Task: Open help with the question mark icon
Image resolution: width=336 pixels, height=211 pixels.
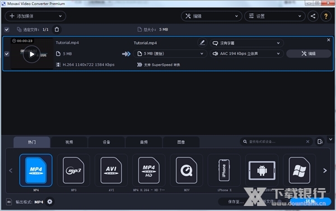Action: [326, 16]
